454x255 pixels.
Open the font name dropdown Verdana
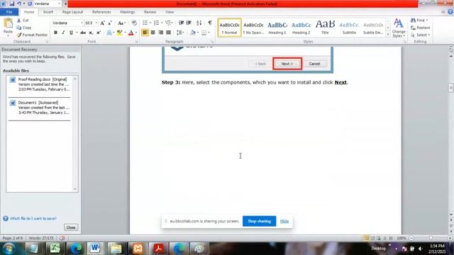coord(82,23)
